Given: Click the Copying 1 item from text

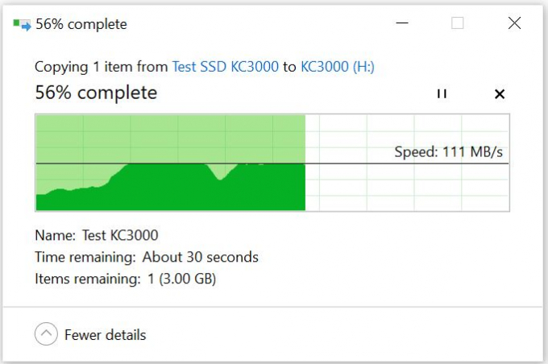Looking at the screenshot, I should (x=102, y=66).
